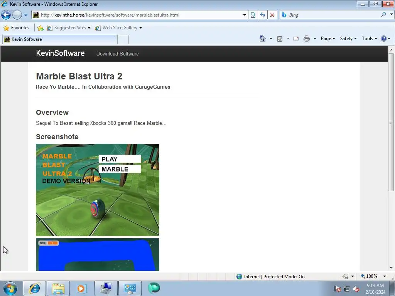Open the search provider dropdown arrow
395x296 pixels.
click(x=391, y=15)
